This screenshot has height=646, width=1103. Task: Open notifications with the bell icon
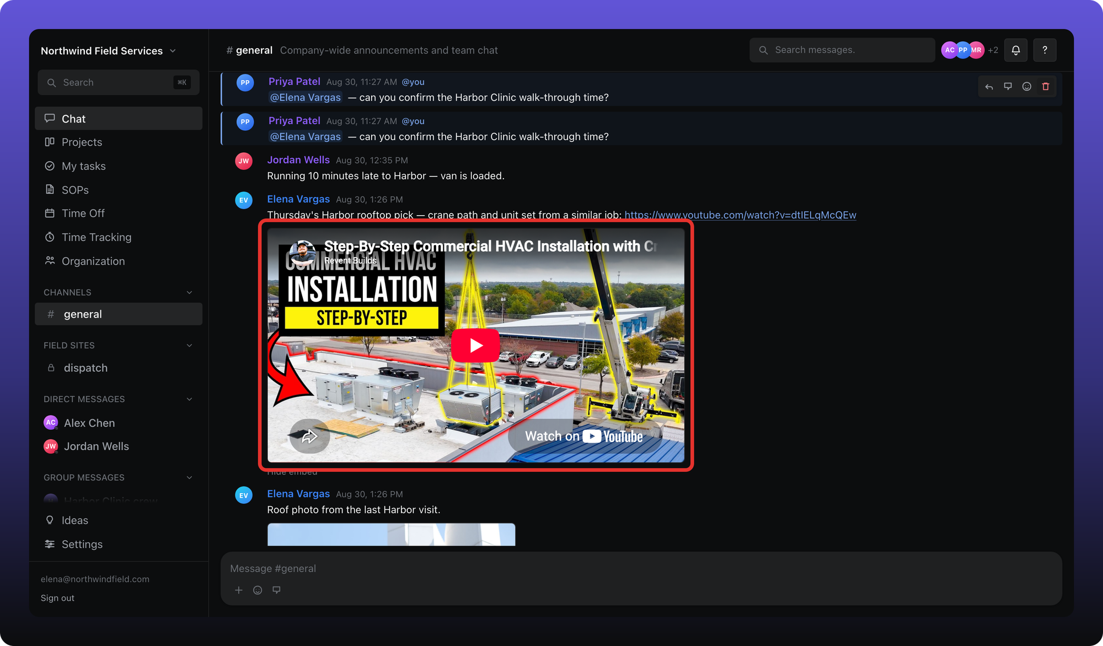click(x=1015, y=50)
